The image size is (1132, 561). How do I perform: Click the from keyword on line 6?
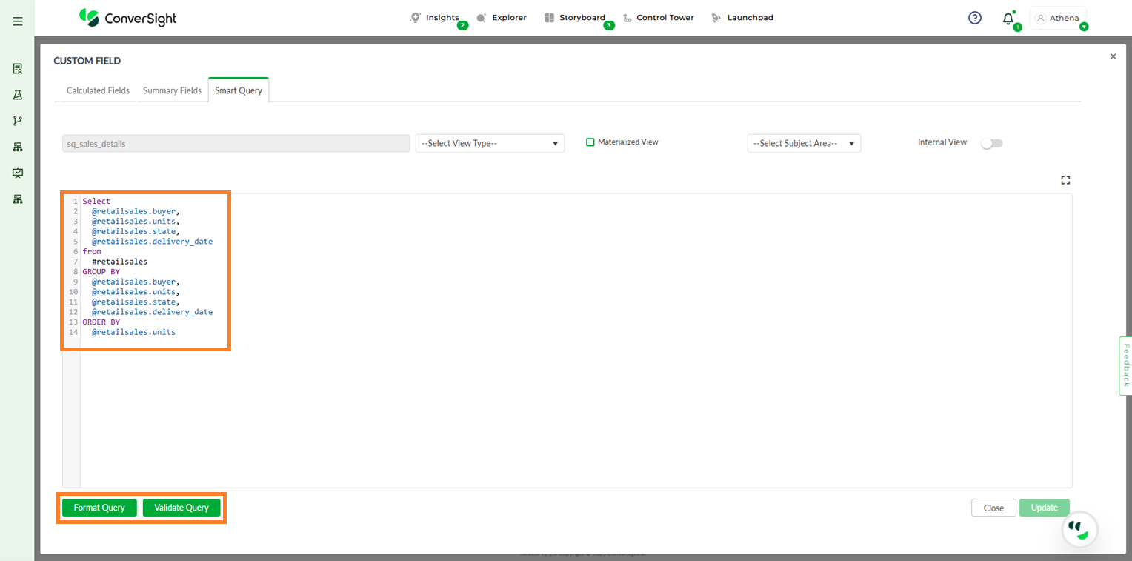click(92, 252)
